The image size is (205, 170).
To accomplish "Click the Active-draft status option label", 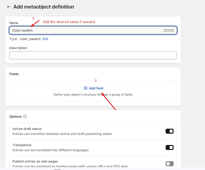I will click(27, 129).
